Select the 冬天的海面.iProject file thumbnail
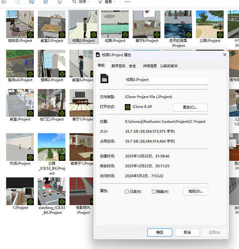Image resolution: width=239 pixels, height=249 pixels. click(x=178, y=24)
